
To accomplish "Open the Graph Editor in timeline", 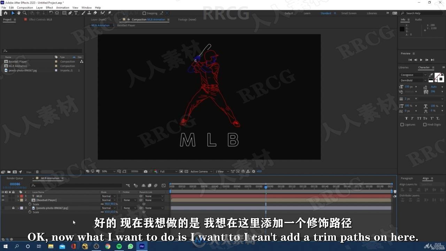I will 164,185.
